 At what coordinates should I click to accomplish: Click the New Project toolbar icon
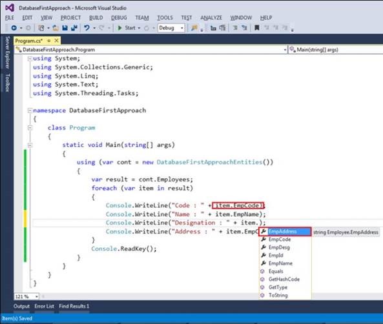click(41, 28)
